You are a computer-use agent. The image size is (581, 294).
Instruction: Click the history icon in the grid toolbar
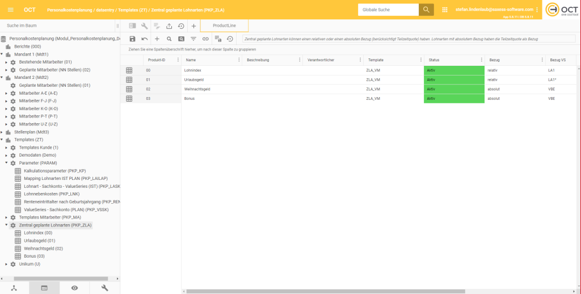click(x=230, y=39)
